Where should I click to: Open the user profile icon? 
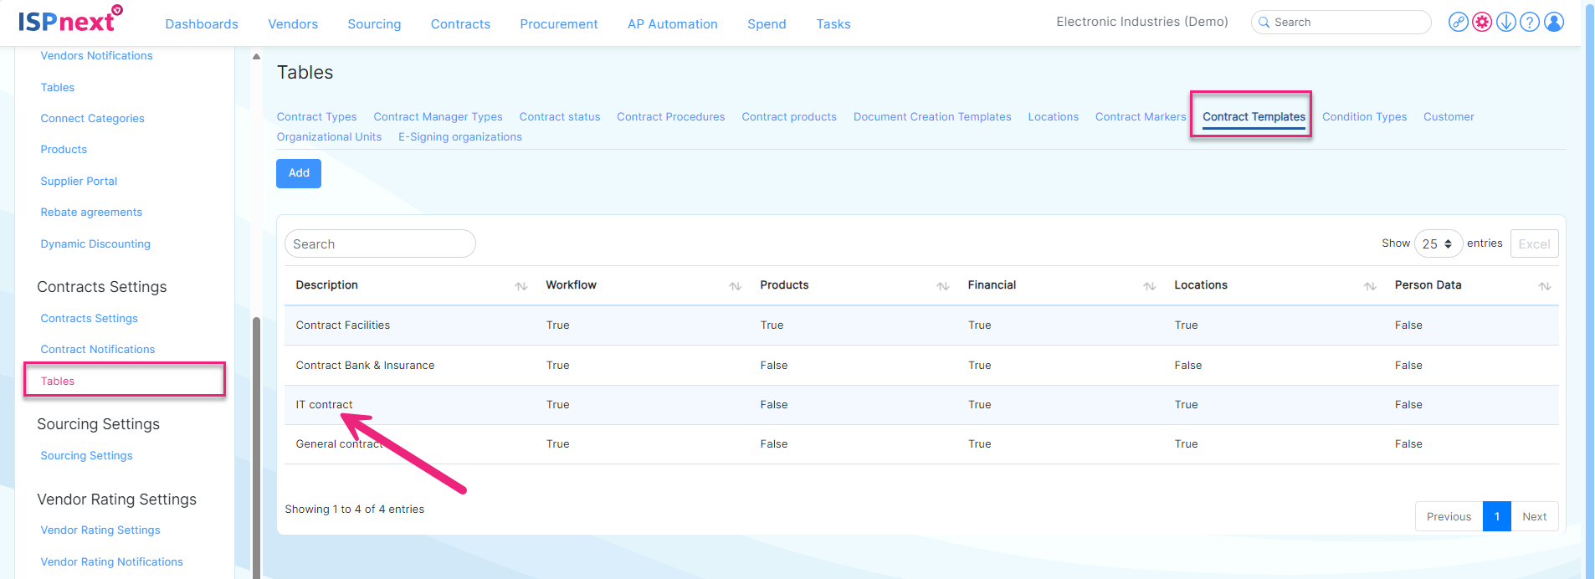click(1554, 23)
